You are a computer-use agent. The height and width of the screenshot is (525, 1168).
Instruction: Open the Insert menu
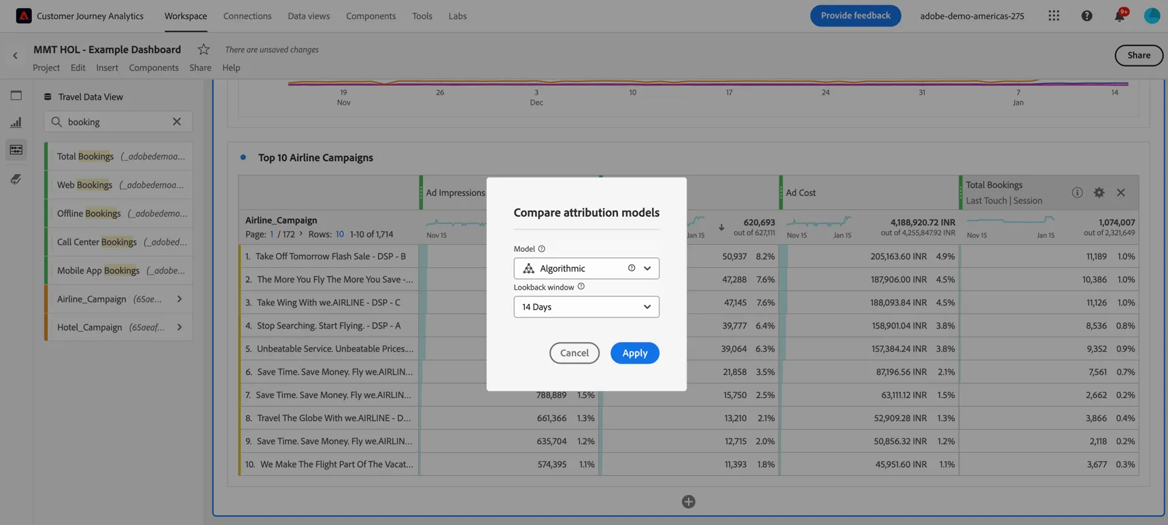tap(107, 67)
